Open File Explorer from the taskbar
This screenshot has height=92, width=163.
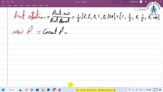pos(43,90)
